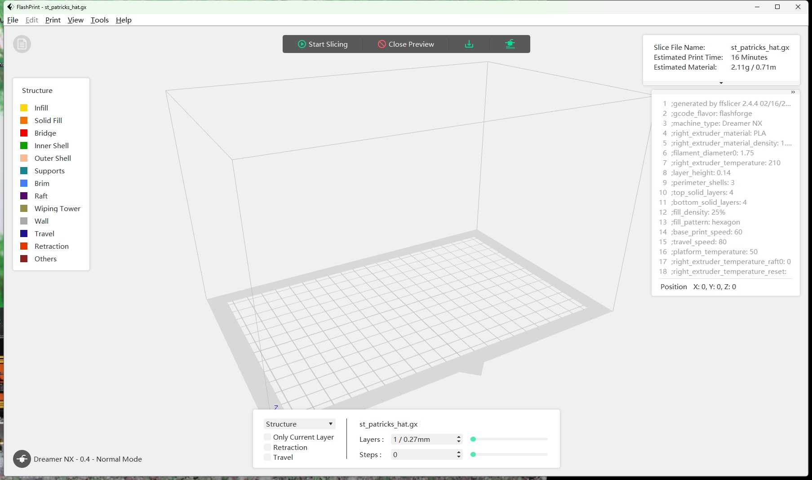Screen dimensions: 812x480
Task: Increase layer number with up stepper arrow
Action: tap(458, 437)
